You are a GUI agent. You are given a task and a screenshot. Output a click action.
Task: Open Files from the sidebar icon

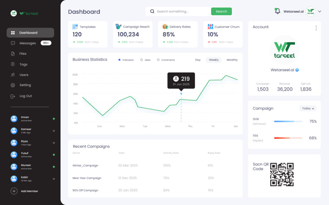pos(13,53)
